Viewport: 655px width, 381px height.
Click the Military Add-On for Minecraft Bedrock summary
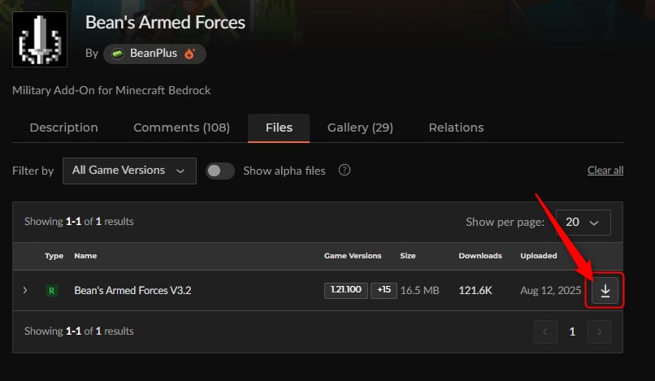tap(111, 90)
